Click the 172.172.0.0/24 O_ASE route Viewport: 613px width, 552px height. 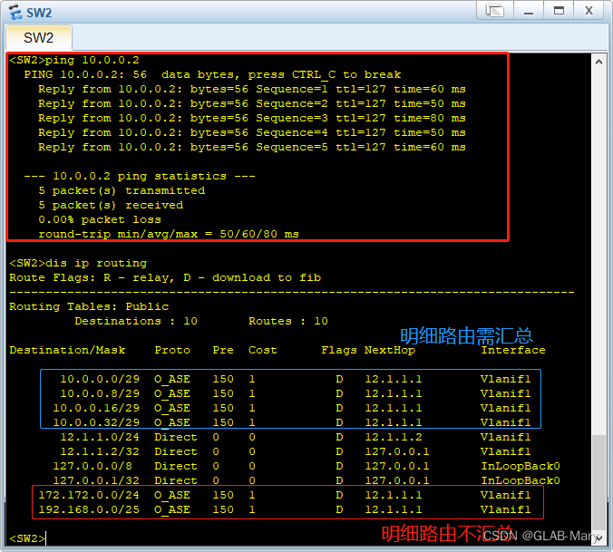[284, 495]
